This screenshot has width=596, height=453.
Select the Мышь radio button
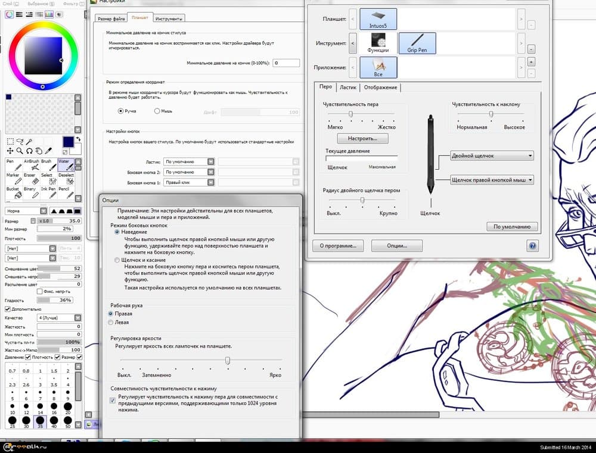coord(157,111)
